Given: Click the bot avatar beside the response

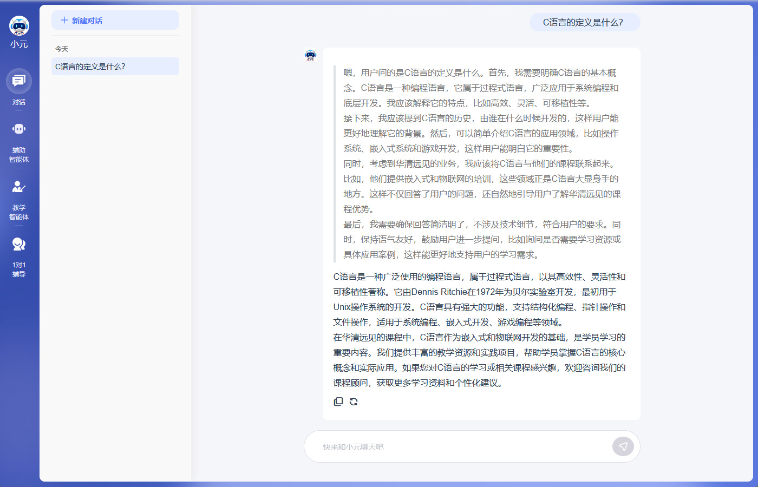Looking at the screenshot, I should tap(310, 55).
